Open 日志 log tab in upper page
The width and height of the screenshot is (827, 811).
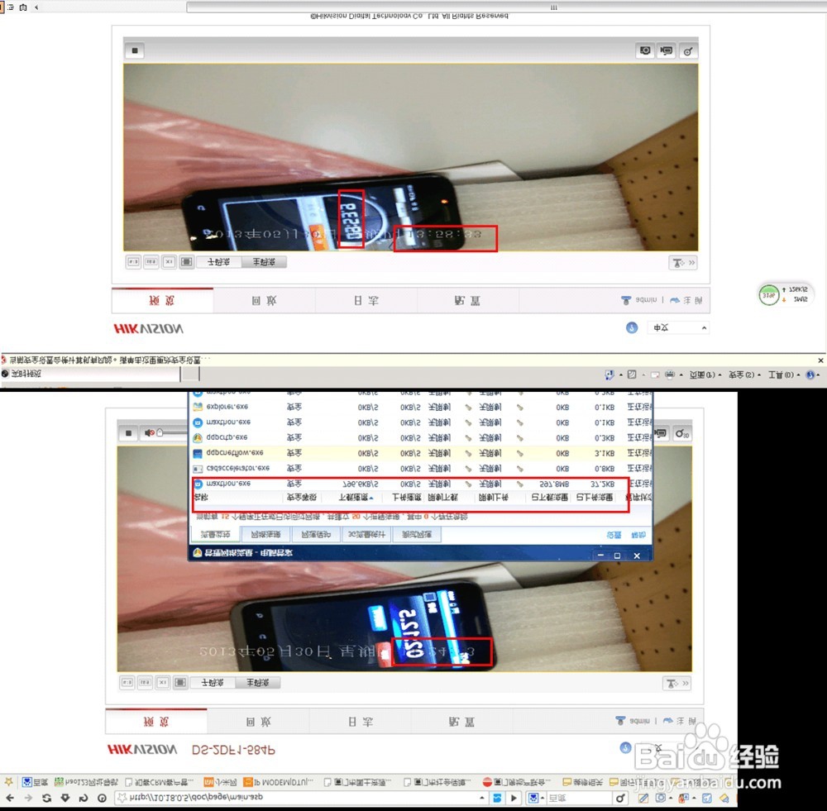366,301
